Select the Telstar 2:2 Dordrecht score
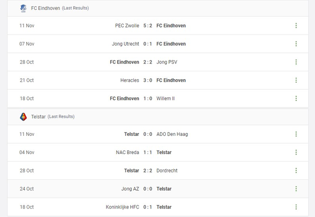The height and width of the screenshot is (217, 315). 148,170
